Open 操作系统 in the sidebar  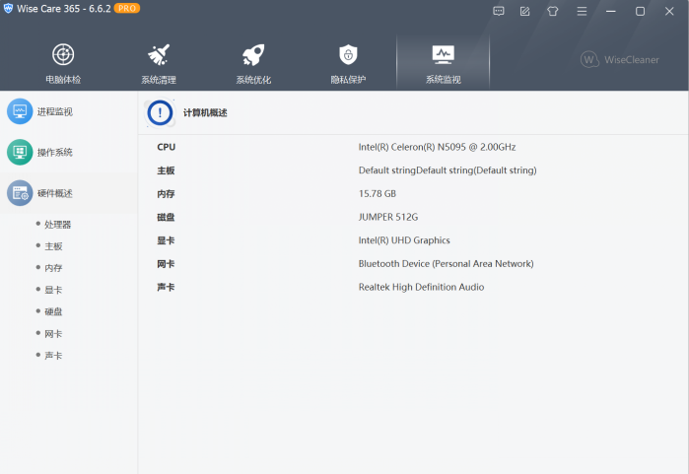(x=69, y=153)
